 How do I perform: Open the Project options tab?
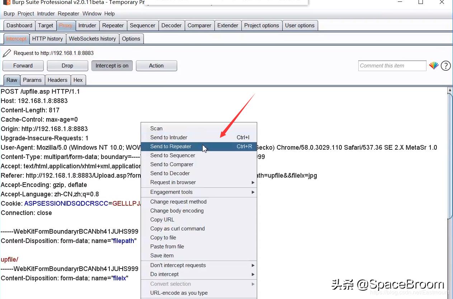[x=261, y=25]
